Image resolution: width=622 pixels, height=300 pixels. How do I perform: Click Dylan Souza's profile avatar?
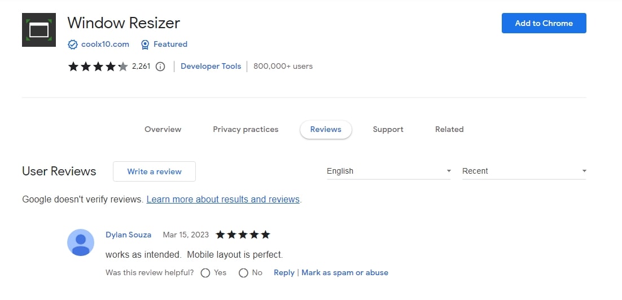click(x=81, y=242)
